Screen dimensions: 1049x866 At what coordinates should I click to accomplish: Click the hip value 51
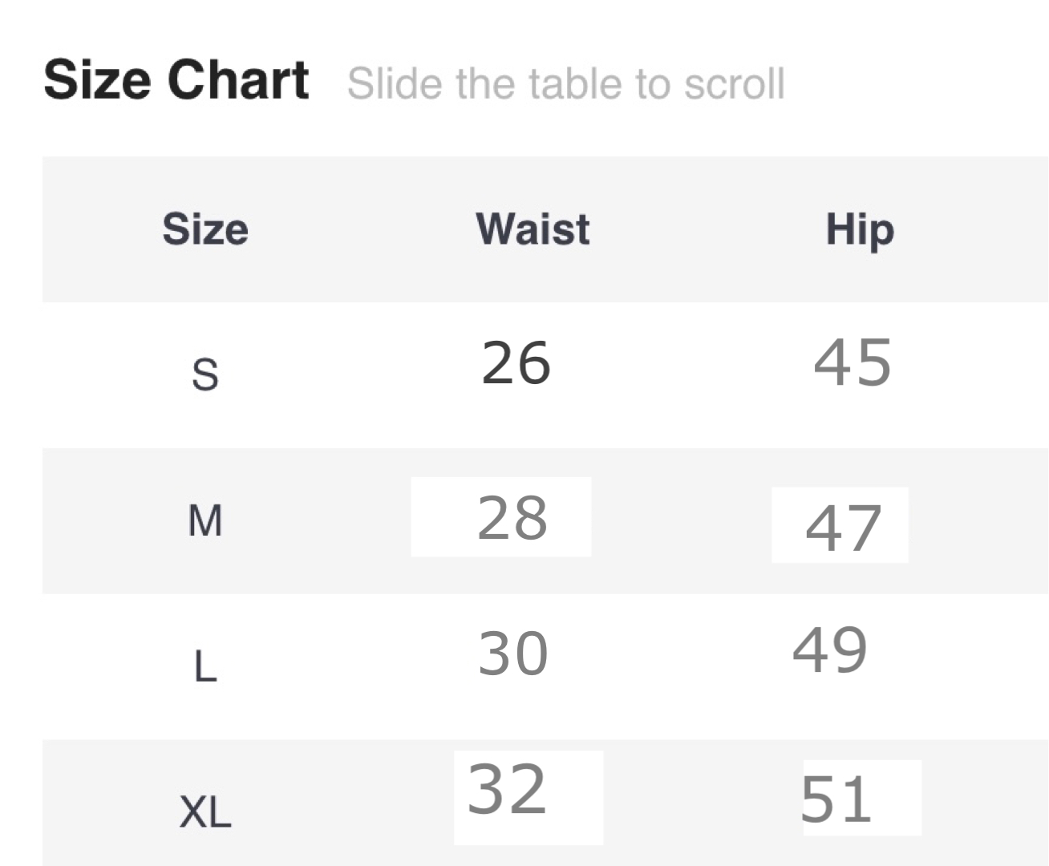[x=836, y=799]
